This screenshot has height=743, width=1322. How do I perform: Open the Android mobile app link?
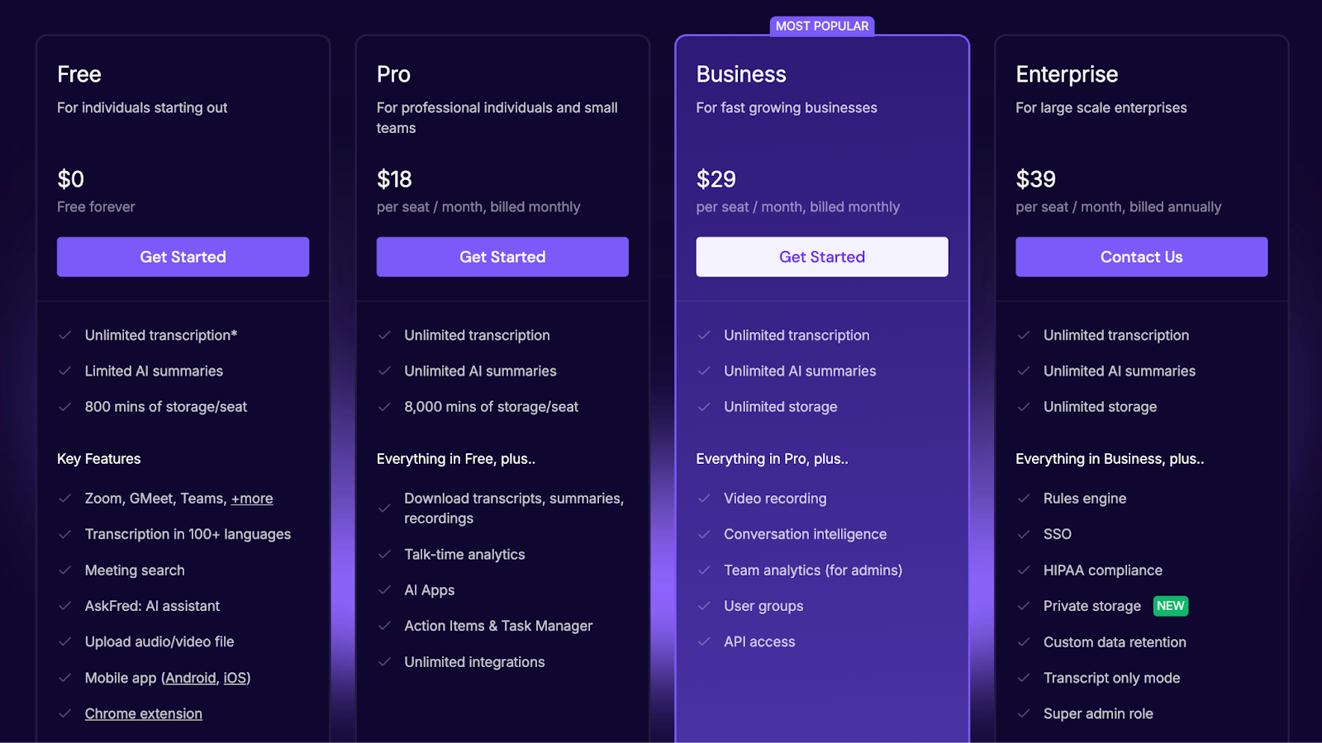(190, 678)
